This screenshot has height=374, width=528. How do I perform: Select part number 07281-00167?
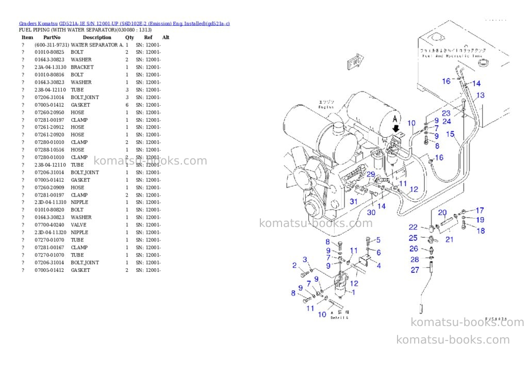pyautogui.click(x=49, y=248)
